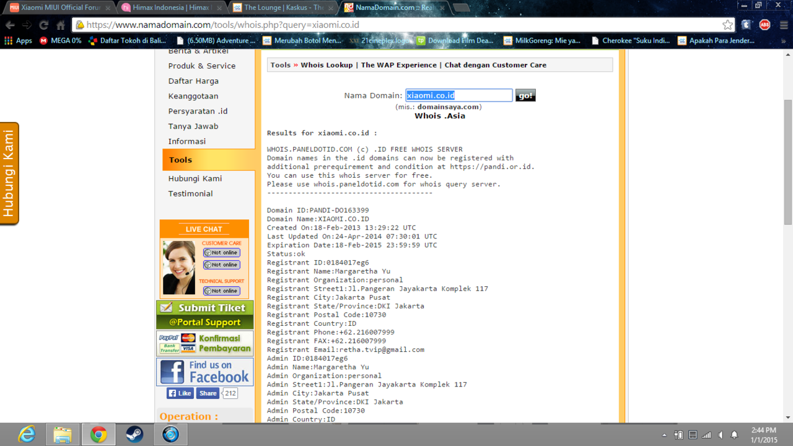Open the Testimonial menu item
Image resolution: width=793 pixels, height=446 pixels.
click(x=191, y=194)
